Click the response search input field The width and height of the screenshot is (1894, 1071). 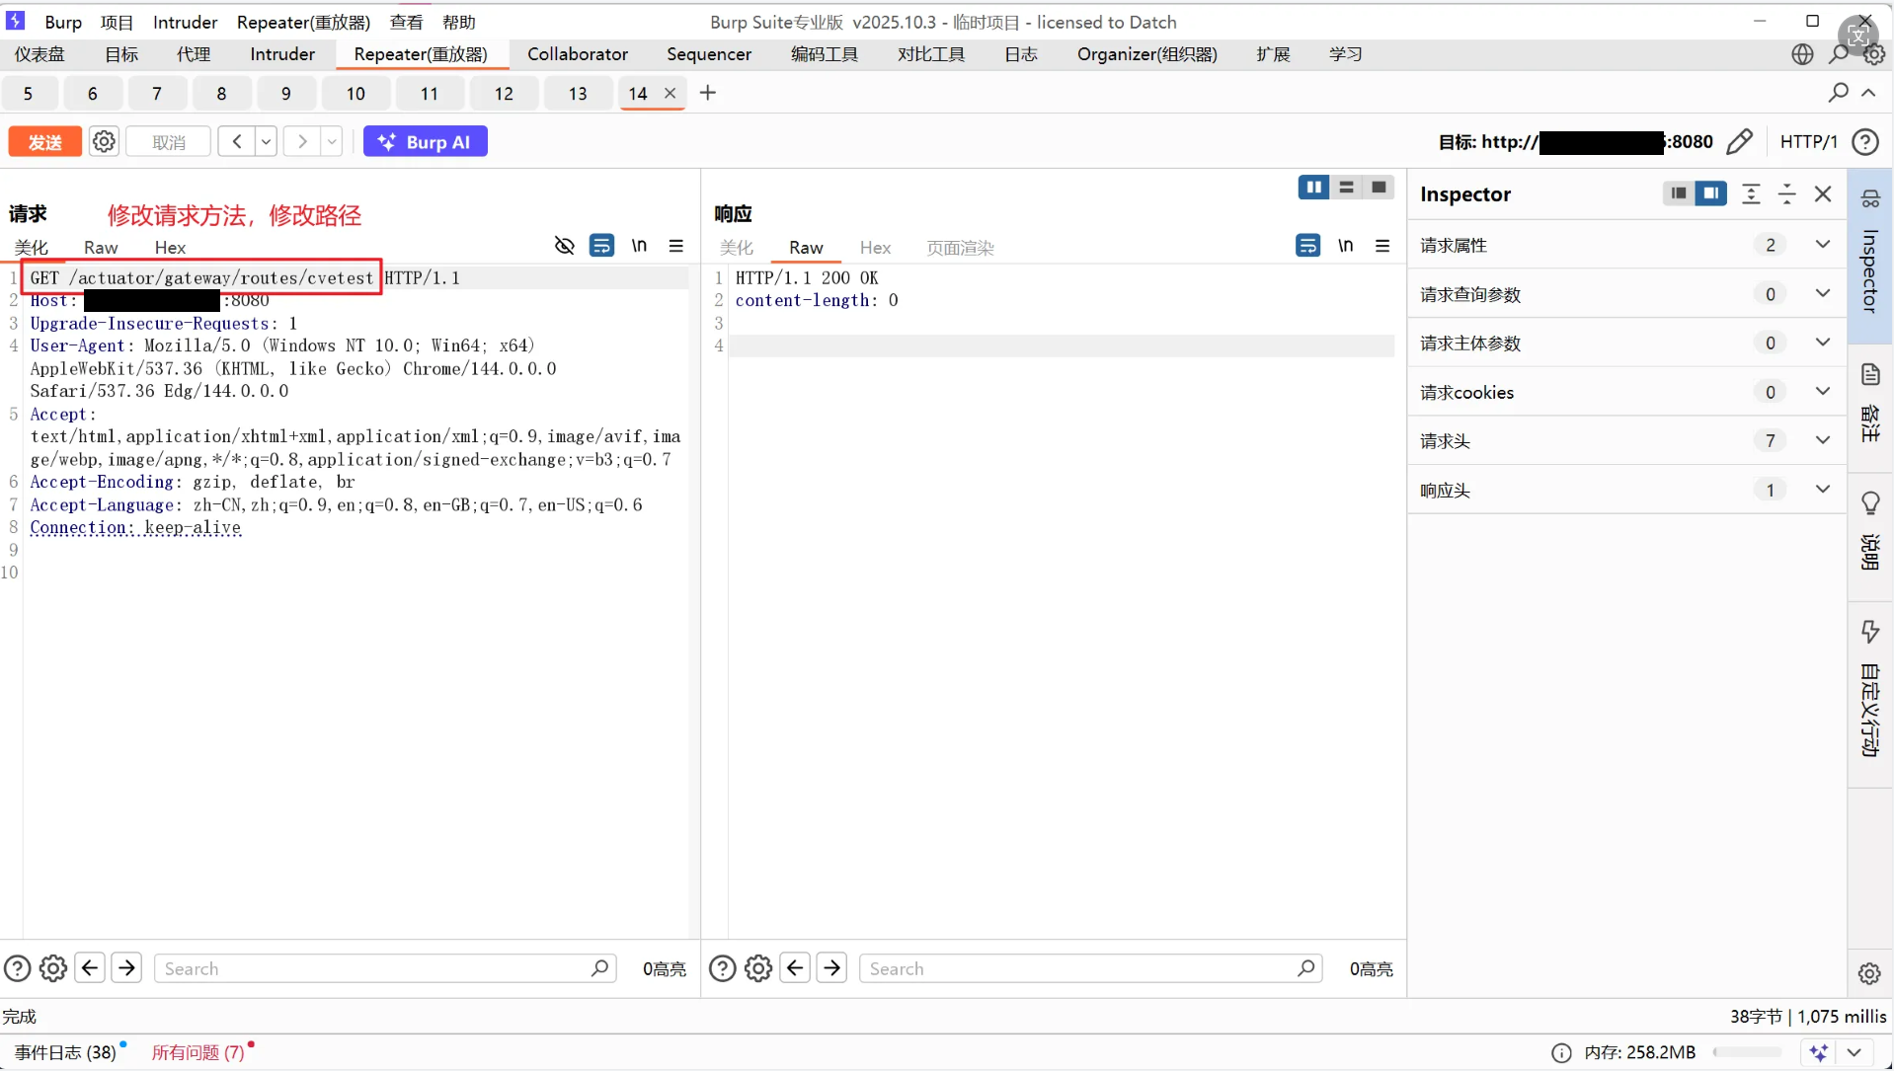tap(1091, 968)
